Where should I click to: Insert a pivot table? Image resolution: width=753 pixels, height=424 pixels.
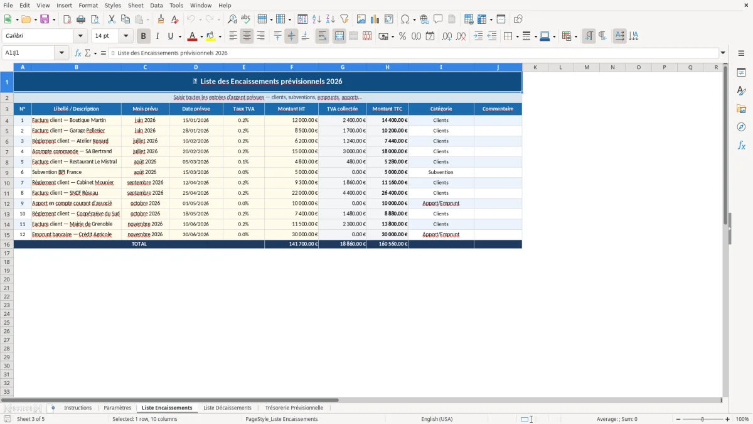coord(389,19)
